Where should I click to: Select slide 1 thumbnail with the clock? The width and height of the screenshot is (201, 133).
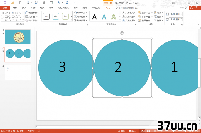coord(18,37)
